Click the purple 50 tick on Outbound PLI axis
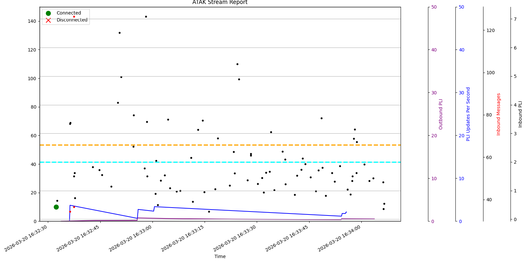The height and width of the screenshot is (264, 528). click(434, 7)
